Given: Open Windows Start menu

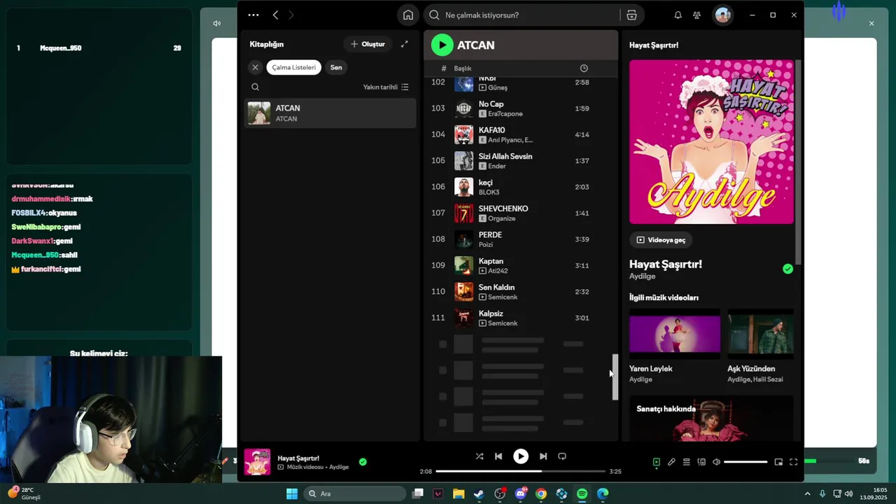Looking at the screenshot, I should pos(292,493).
